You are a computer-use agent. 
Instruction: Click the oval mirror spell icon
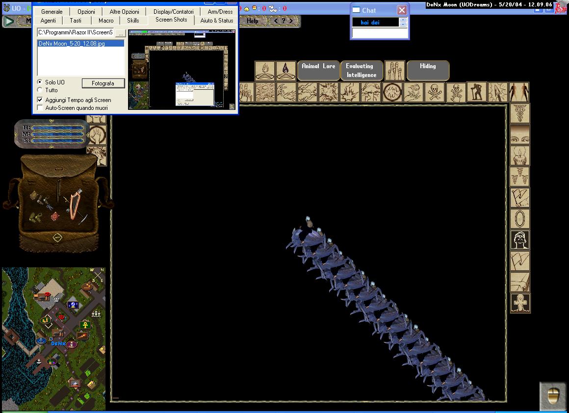519,219
